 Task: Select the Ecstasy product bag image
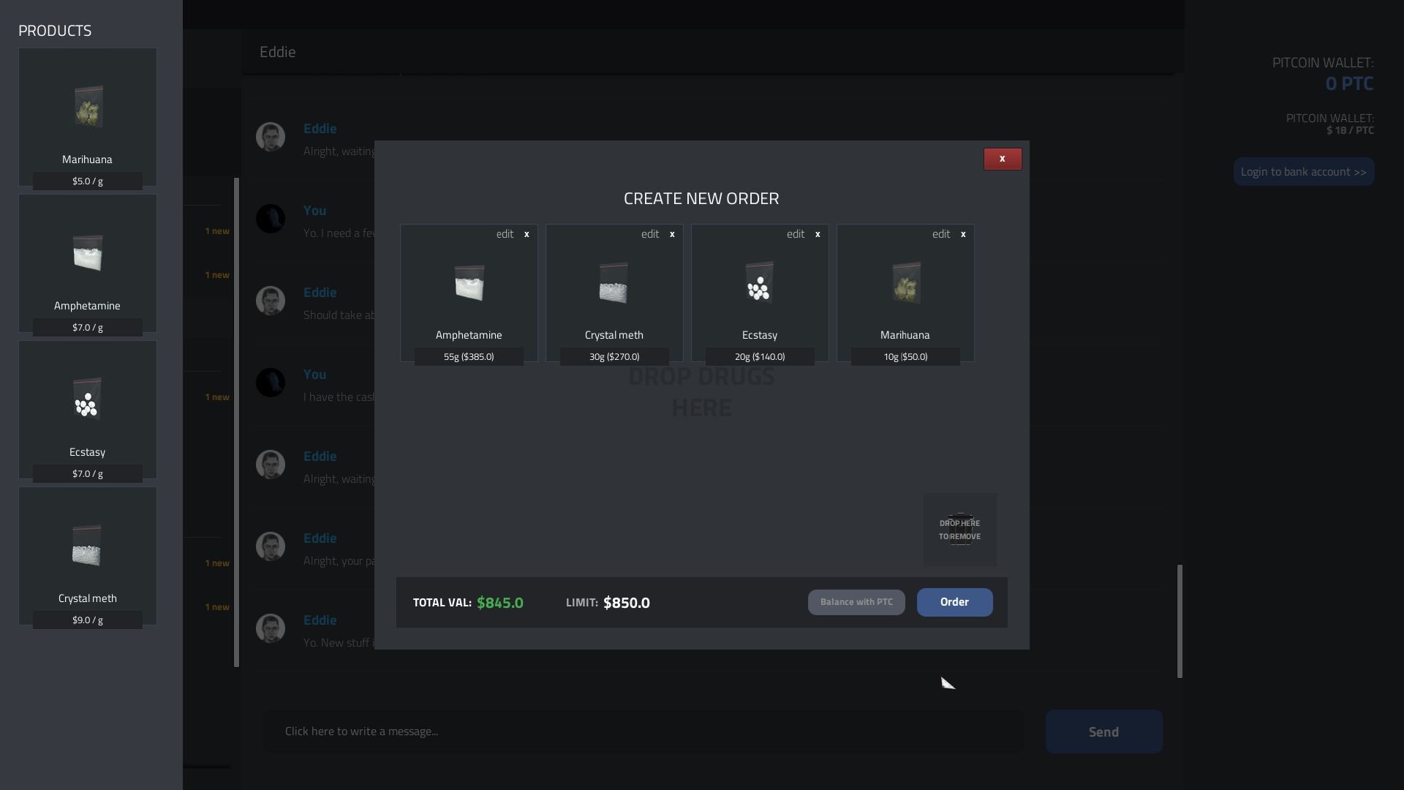click(x=87, y=400)
